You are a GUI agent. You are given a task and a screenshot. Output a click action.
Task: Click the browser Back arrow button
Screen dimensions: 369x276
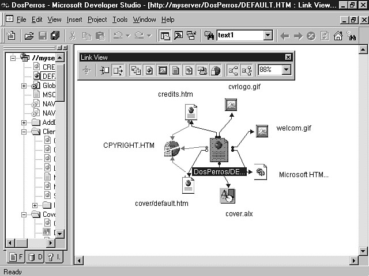tap(284, 36)
